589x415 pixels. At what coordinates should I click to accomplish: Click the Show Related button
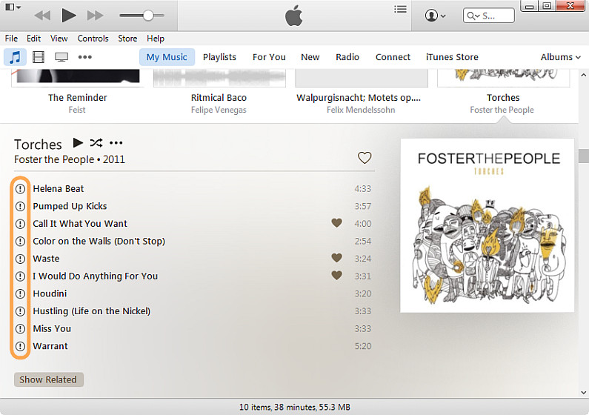click(48, 379)
